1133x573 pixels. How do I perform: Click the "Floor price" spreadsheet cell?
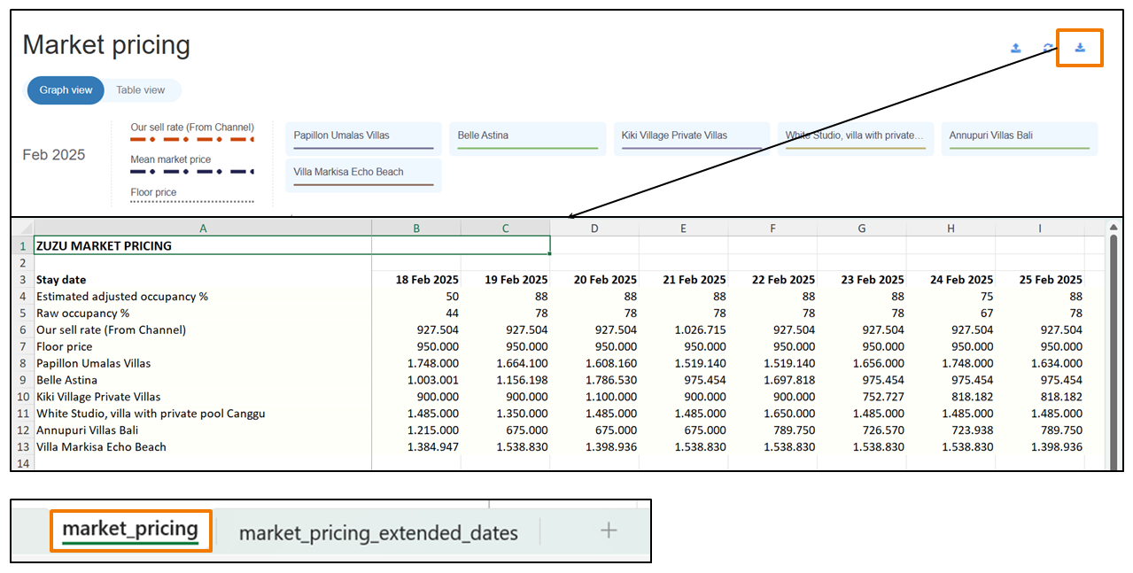pos(203,346)
